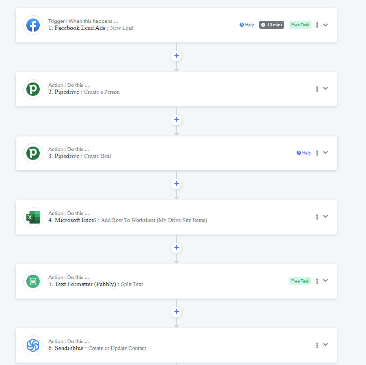Open the three-dot menu for Microsoft Excel step

tap(317, 217)
